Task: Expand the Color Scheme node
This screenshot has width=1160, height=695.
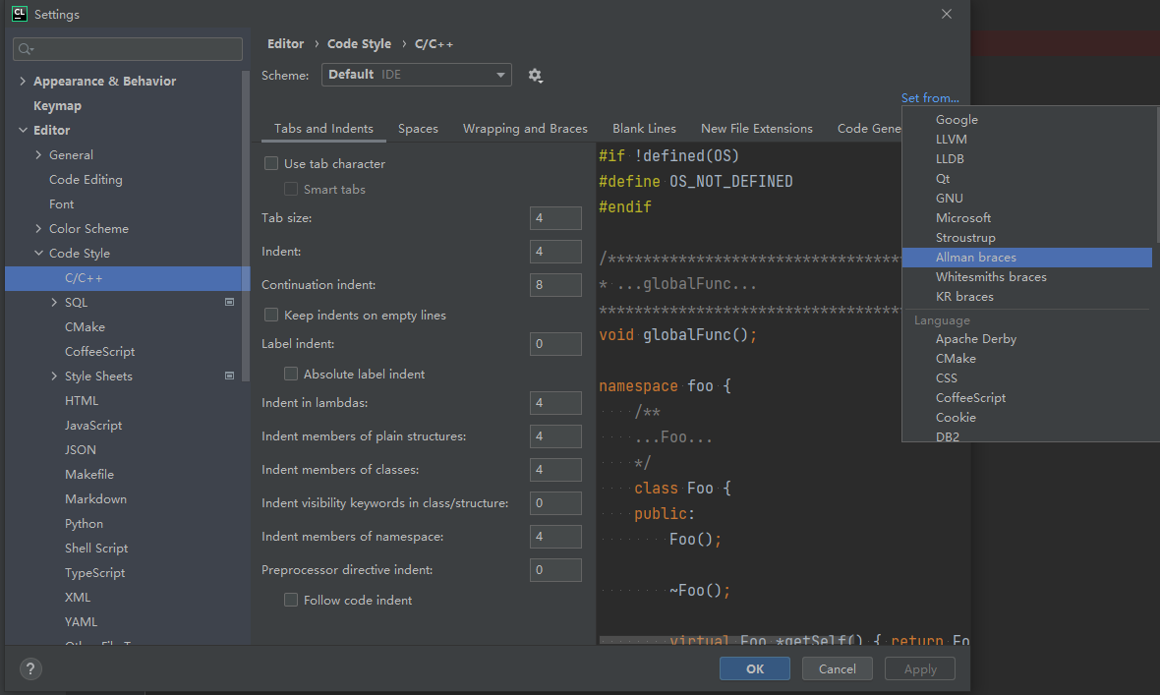Action: point(38,229)
